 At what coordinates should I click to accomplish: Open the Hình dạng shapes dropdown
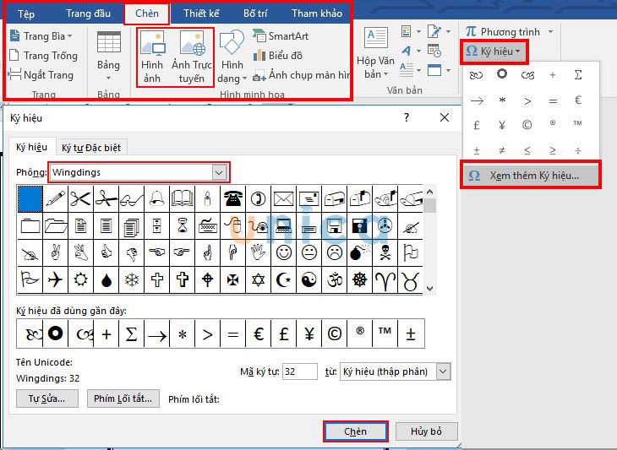(232, 57)
